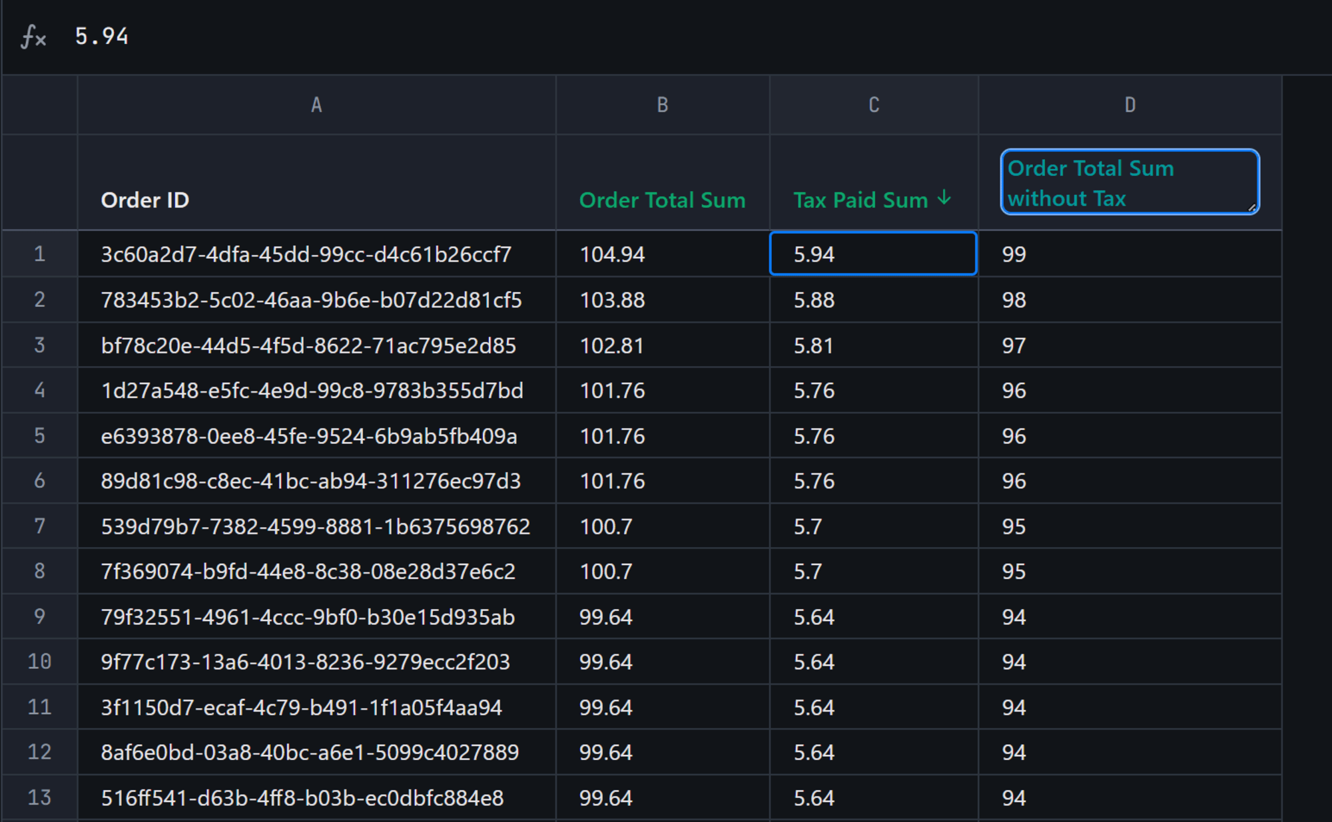This screenshot has height=822, width=1332.
Task: Select column B header
Action: (x=663, y=104)
